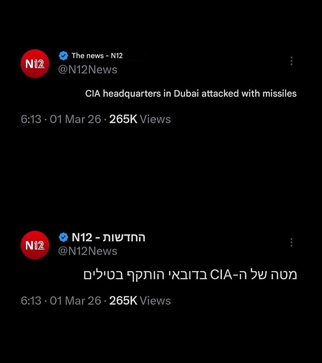Click '01 Mar 26' date on the English tweet
The image size is (322, 363).
click(76, 119)
